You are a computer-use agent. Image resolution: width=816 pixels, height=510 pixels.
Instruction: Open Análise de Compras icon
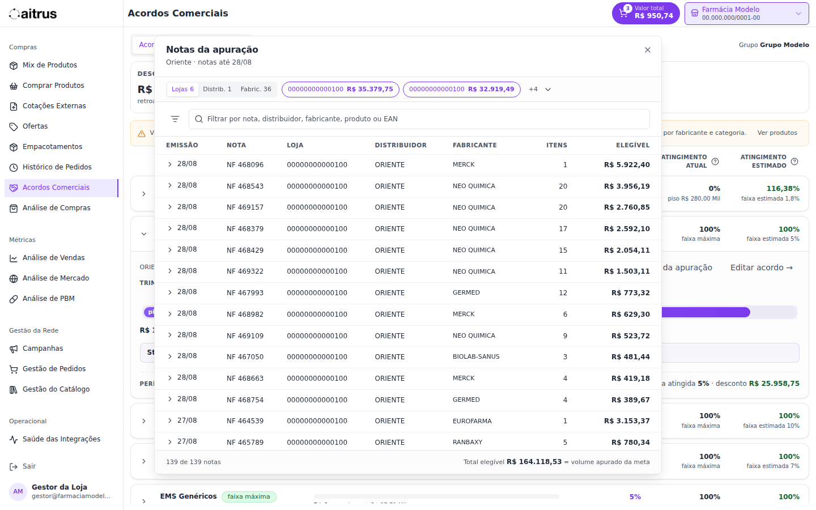[14, 208]
